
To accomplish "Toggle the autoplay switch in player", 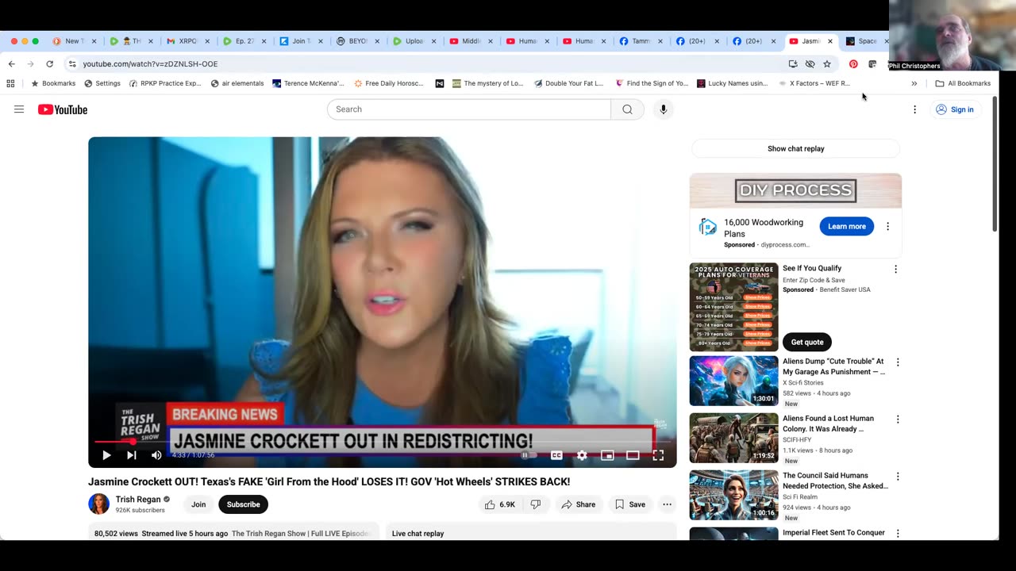I will (x=529, y=455).
